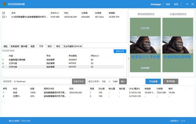This screenshot has height=124, width=196.
Task: Click the 字体颜色 column header
Action: (73, 56)
